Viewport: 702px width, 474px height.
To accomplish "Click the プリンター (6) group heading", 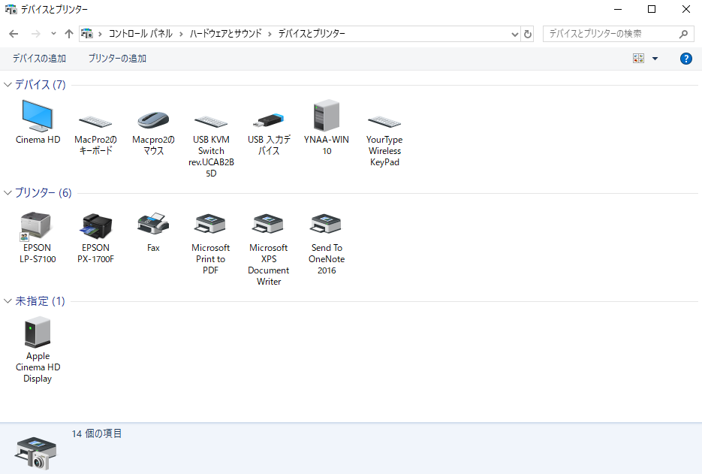I will pyautogui.click(x=44, y=192).
